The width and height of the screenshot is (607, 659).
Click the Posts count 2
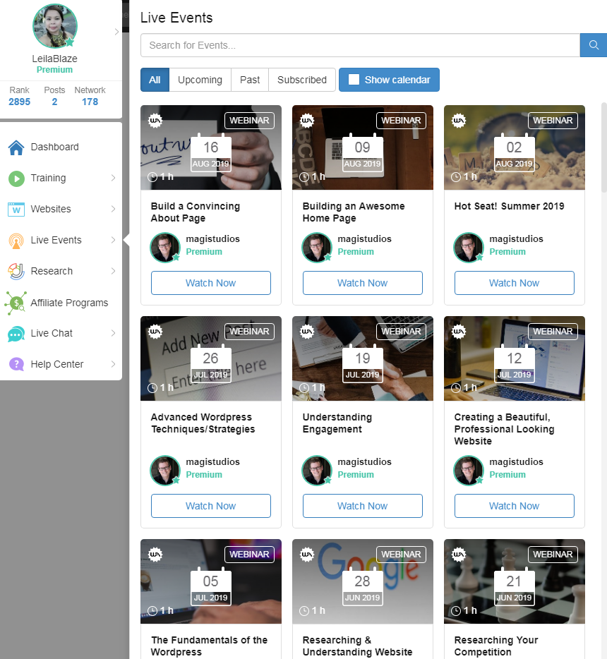54,102
